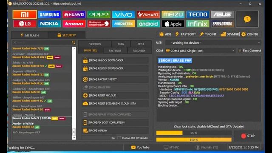
Task: Run [BROM] RESET | DISABLE MI CLOUD | OTA
Action: (115, 104)
